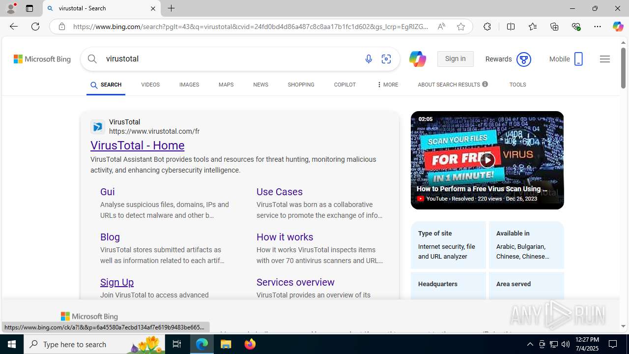Switch to IMAGES tab

pyautogui.click(x=189, y=85)
